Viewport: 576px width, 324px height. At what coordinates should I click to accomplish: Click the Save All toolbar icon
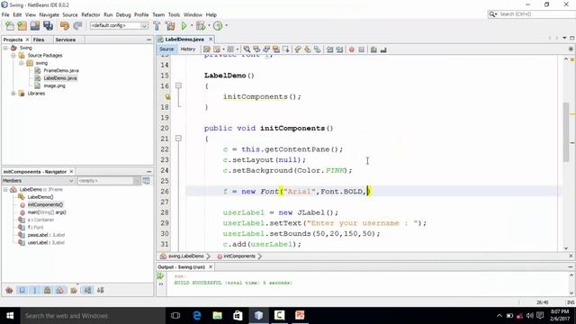[48, 26]
